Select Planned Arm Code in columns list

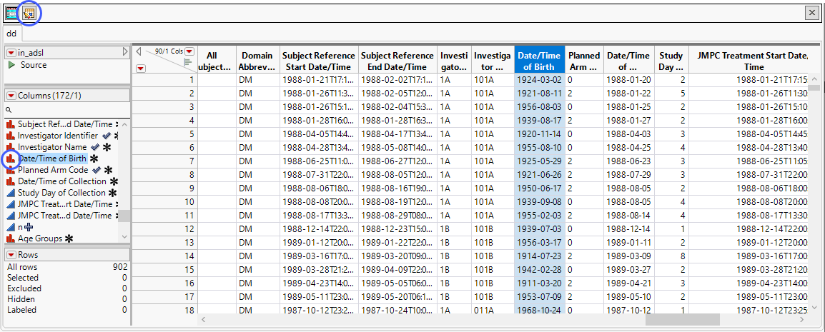(52, 170)
